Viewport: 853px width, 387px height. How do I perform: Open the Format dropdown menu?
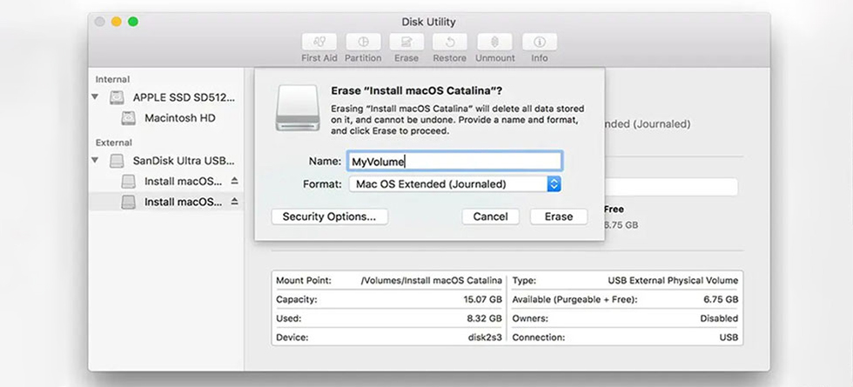[x=455, y=184]
